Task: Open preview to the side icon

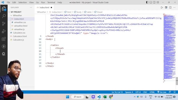Action: pyautogui.click(x=166, y=7)
